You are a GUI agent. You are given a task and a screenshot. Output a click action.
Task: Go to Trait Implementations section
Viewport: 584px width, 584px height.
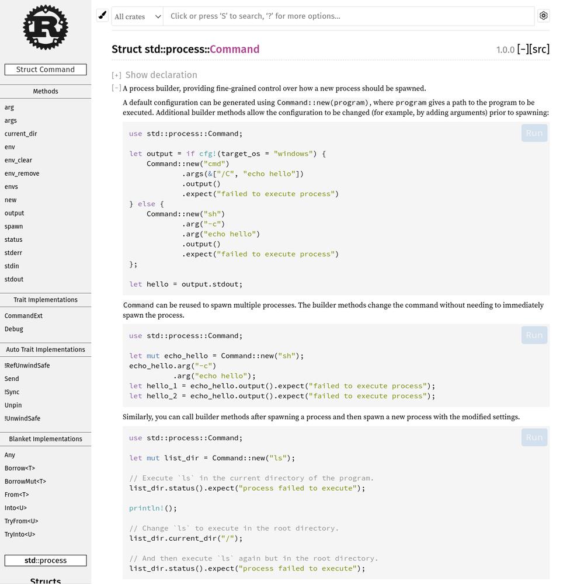[46, 300]
